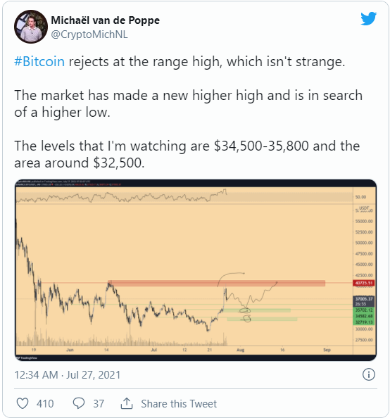The width and height of the screenshot is (390, 418).
Task: Click the Twitter bird logo
Action: [368, 19]
